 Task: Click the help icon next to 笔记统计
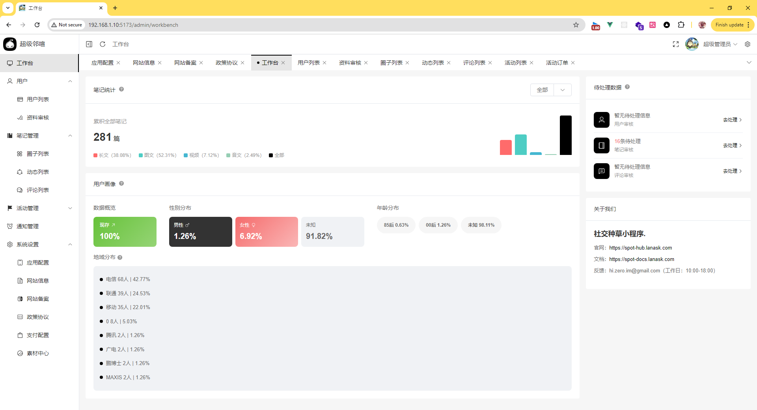(x=121, y=89)
